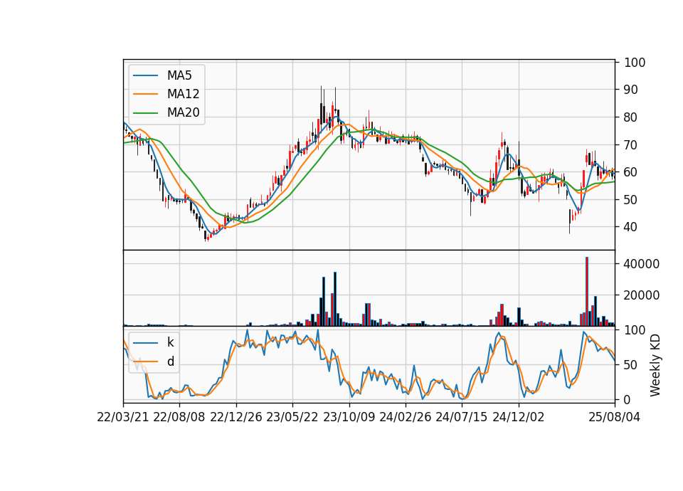Click the 22/08/08 date tick label
The image size is (683, 491).
coord(179,417)
